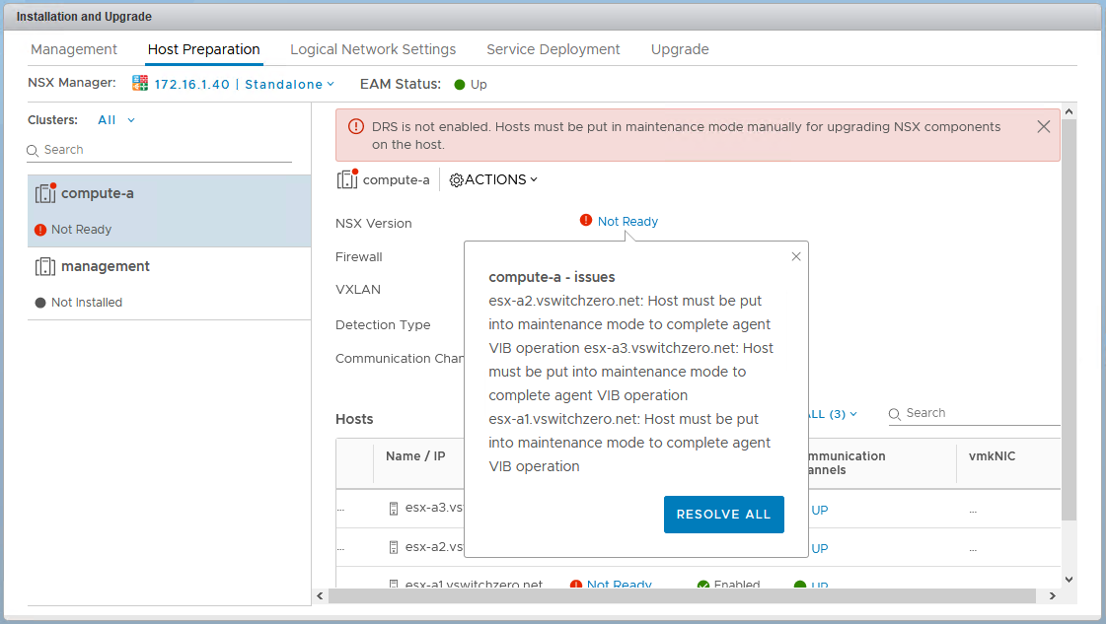Click the management cluster icon
The width and height of the screenshot is (1106, 624).
(45, 266)
